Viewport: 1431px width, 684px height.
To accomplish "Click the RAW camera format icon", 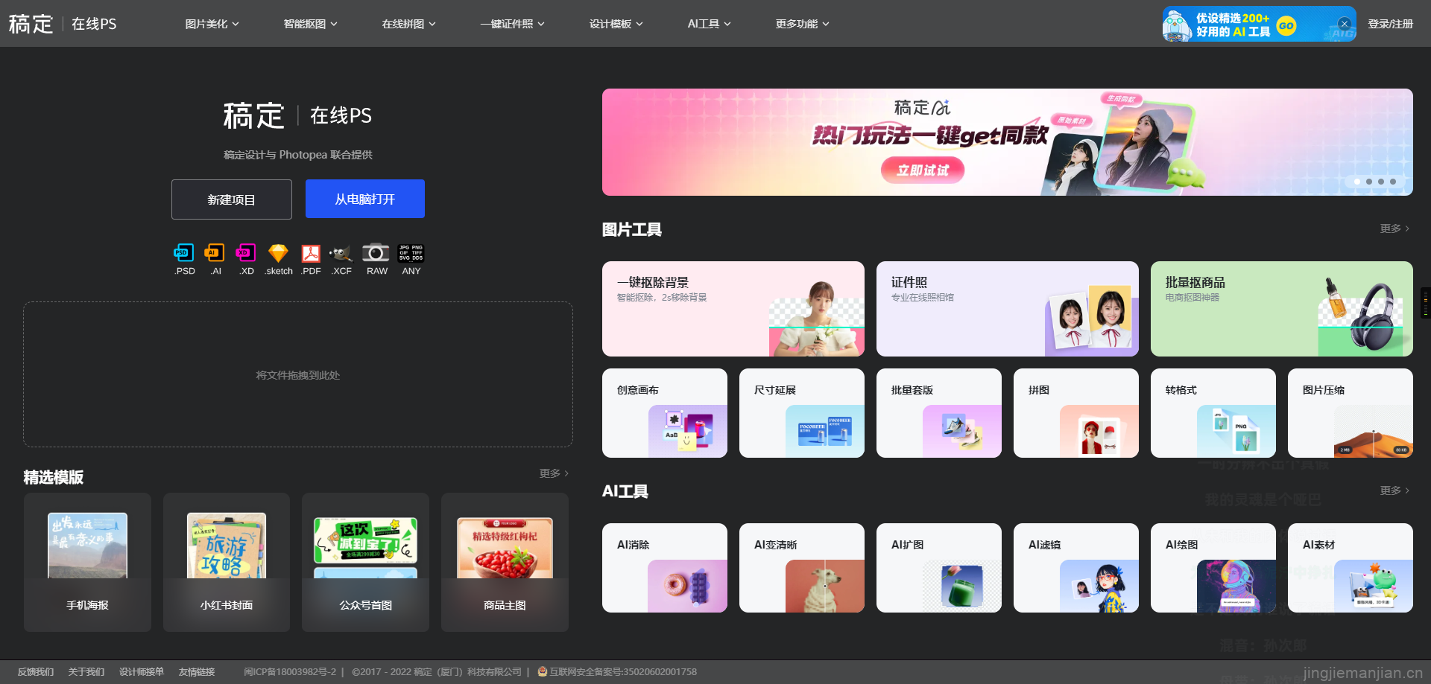I will [x=376, y=253].
